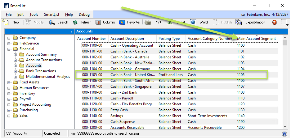
Task: Open the File menu
Action: coord(9,15)
